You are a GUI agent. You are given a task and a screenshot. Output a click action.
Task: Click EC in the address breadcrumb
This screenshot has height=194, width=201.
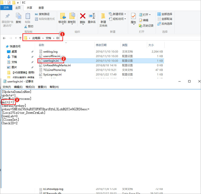click(58, 38)
